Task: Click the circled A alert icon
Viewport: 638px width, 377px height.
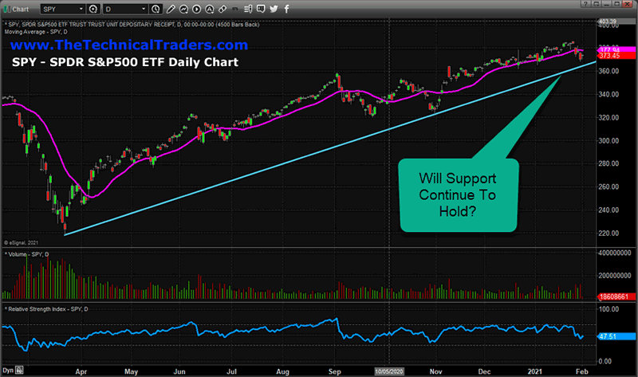Action: coord(210,9)
